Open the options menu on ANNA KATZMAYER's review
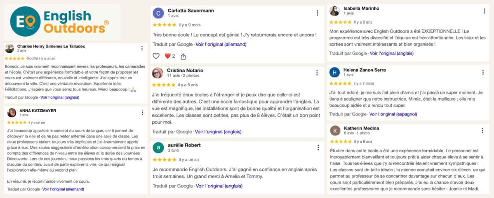Viewport: 494px width, 198px height. coord(142,113)
